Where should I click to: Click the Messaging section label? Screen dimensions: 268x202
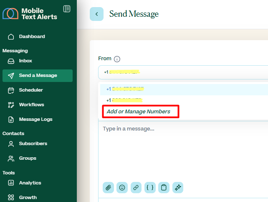pos(15,51)
